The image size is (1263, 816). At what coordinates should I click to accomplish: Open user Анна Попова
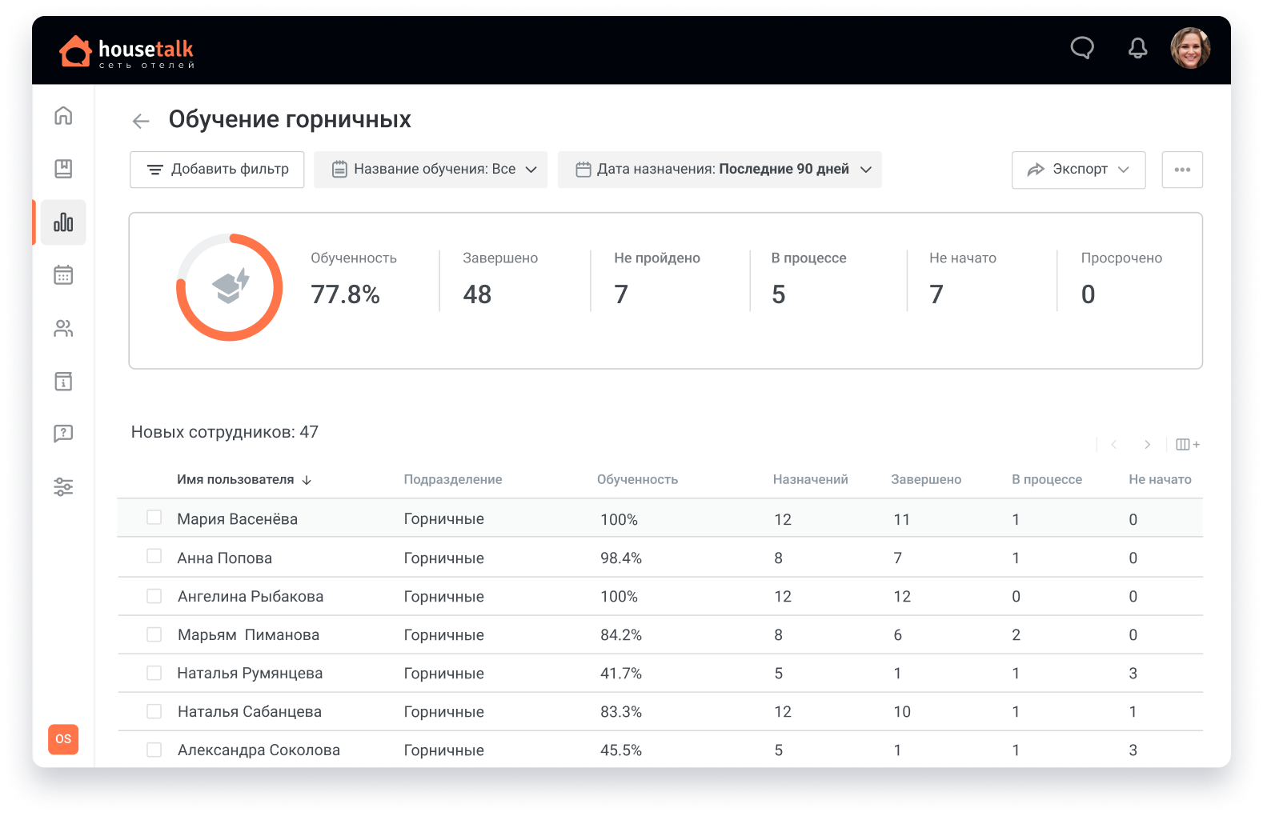click(x=225, y=558)
